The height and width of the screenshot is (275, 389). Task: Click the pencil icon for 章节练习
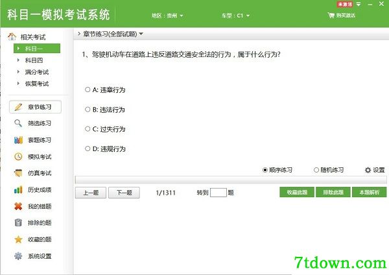click(18, 107)
